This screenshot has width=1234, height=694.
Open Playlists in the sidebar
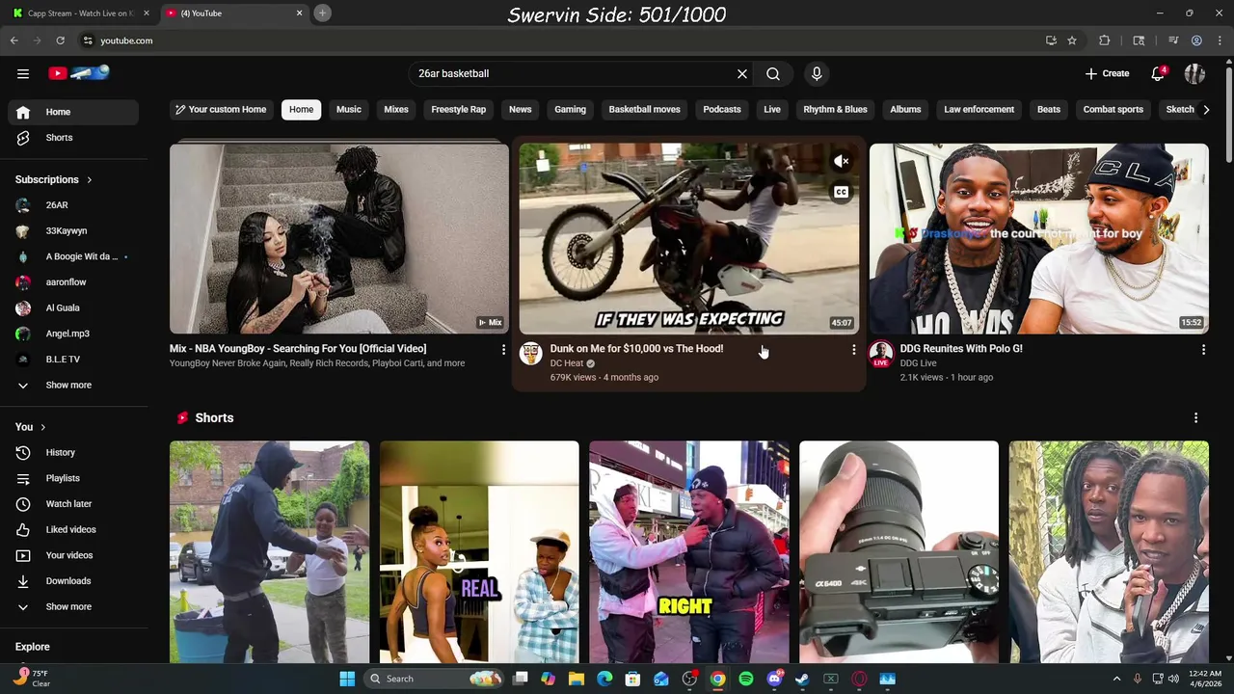pos(73,478)
